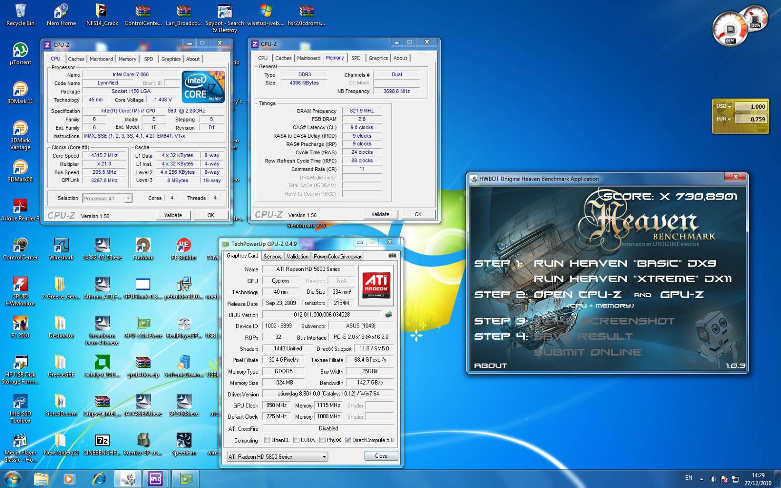Viewport: 781px width, 488px height.
Task: Open the Recycle Bin desktop icon
Action: 20,15
